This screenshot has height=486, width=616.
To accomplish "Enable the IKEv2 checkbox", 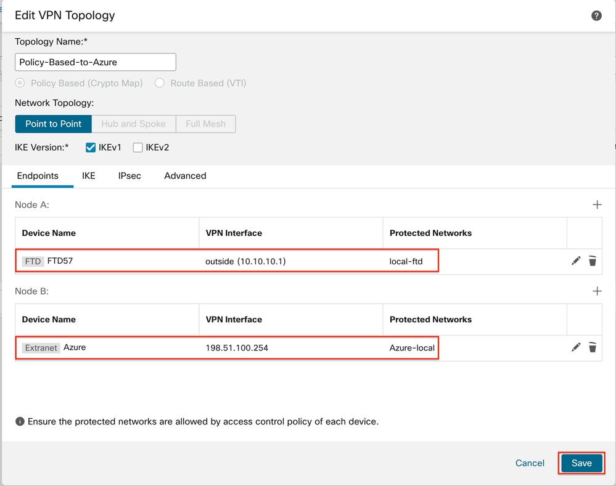I will tap(138, 148).
